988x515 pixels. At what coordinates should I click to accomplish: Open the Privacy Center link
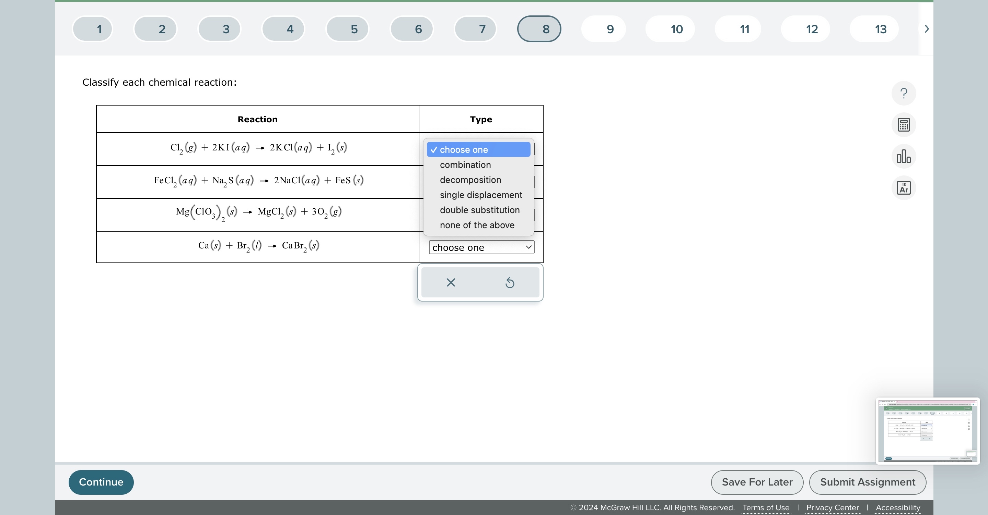point(832,508)
